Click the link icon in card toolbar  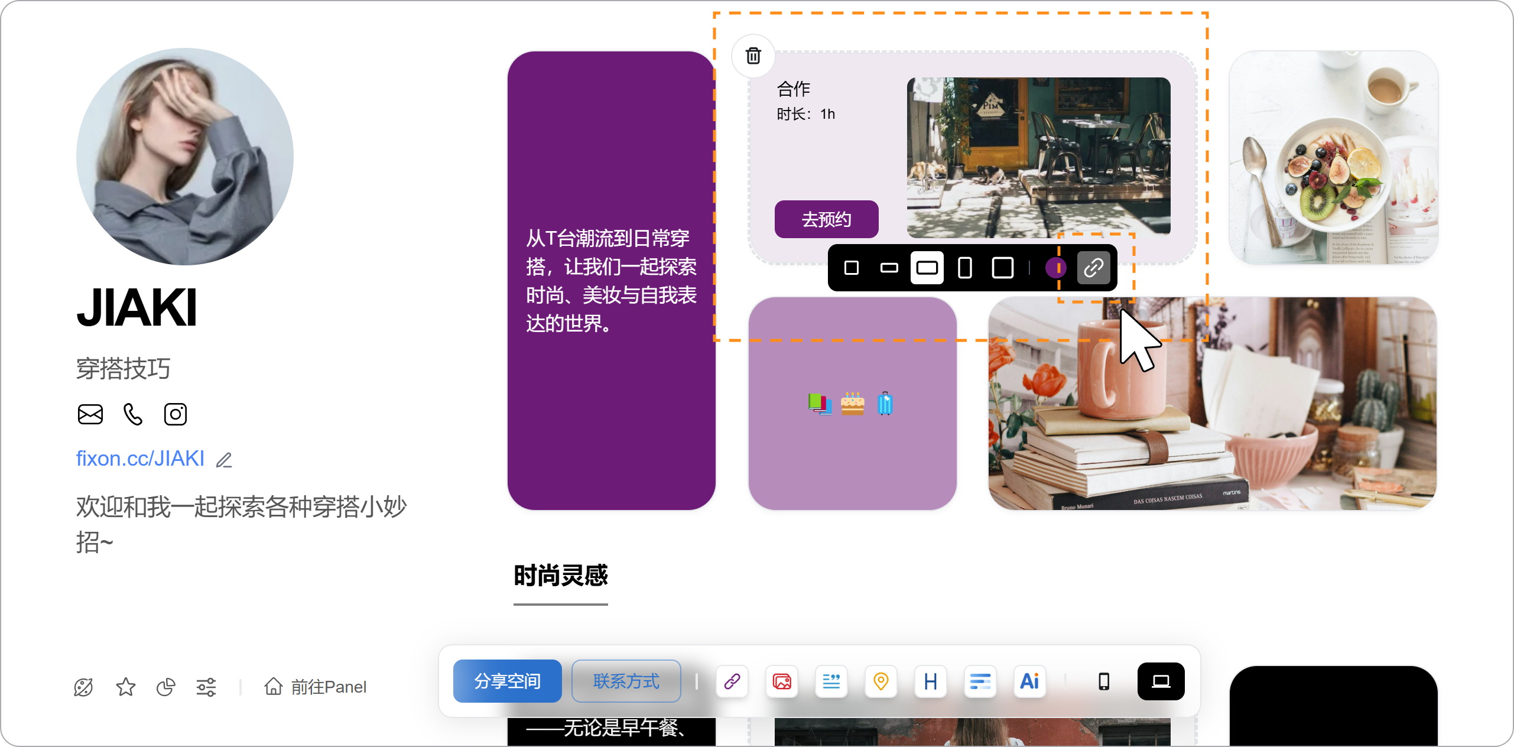[1093, 268]
